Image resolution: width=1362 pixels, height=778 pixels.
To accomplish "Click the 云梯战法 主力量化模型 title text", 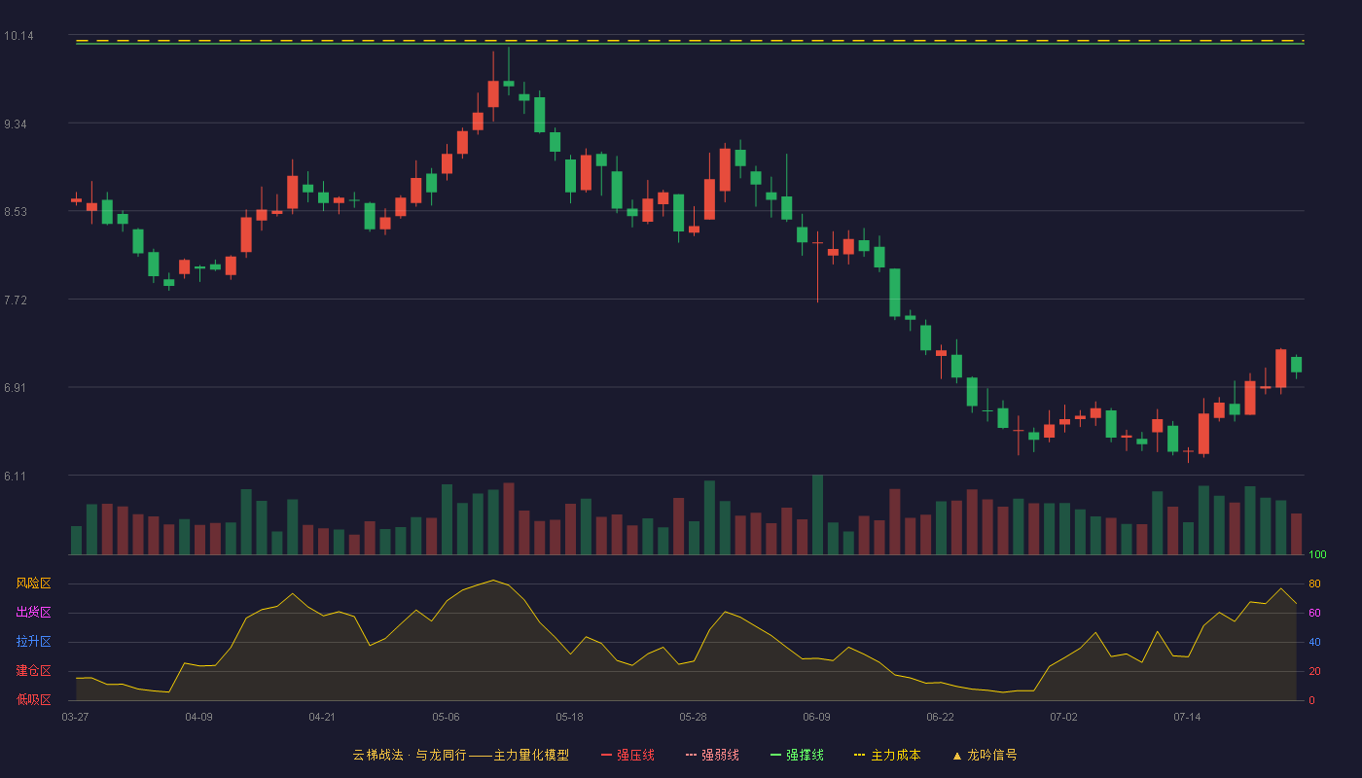I will point(460,755).
